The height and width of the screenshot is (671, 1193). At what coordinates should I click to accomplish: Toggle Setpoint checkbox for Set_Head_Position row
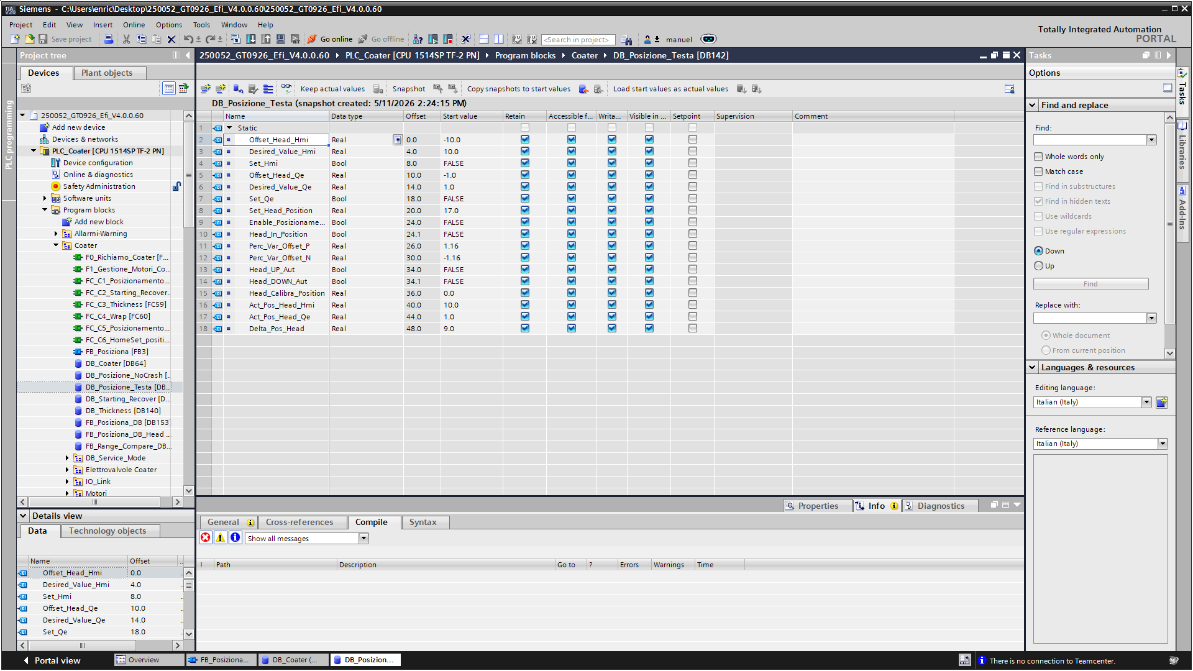pos(693,211)
